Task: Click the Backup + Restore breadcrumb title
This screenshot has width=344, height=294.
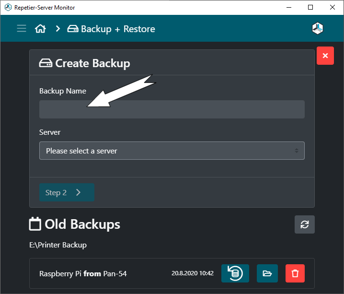Action: point(111,29)
